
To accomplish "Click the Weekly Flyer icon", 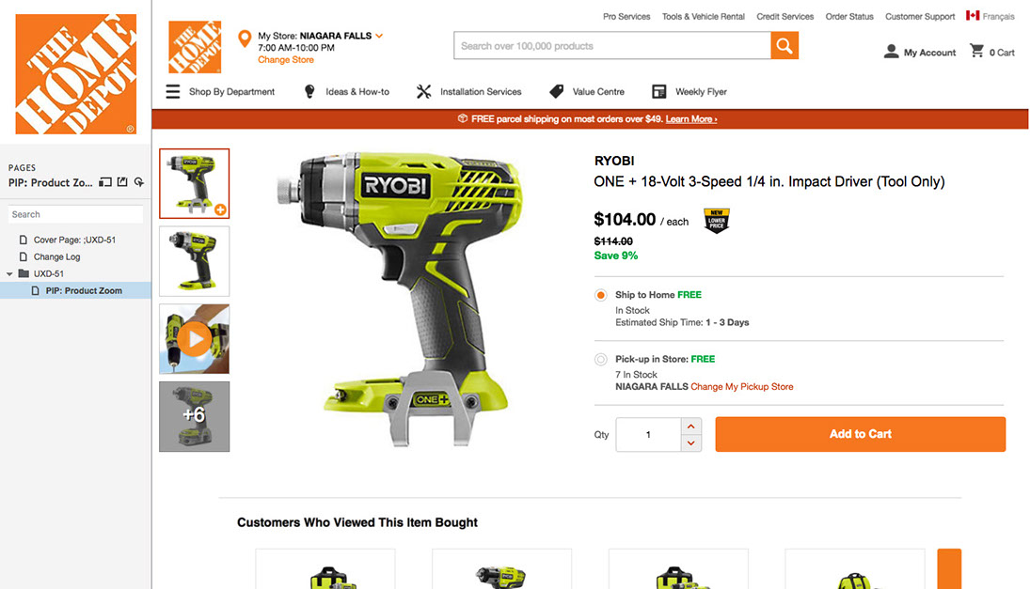I will 658,92.
